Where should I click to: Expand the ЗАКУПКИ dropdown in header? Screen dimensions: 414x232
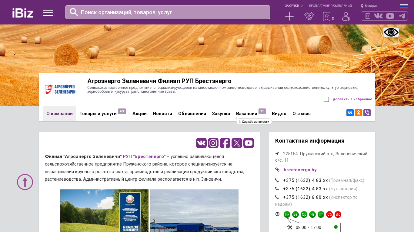[x=294, y=6]
